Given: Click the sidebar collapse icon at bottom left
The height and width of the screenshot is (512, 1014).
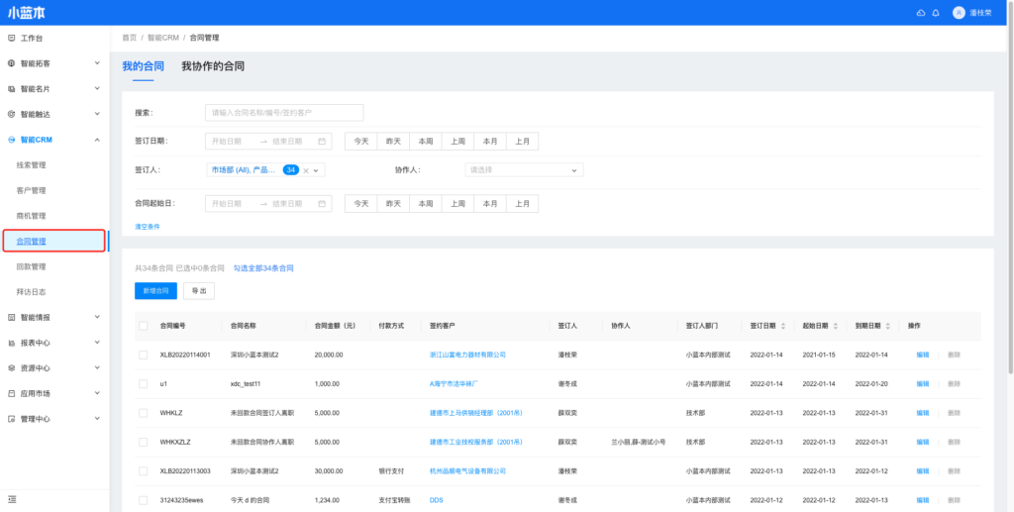Looking at the screenshot, I should (12, 498).
